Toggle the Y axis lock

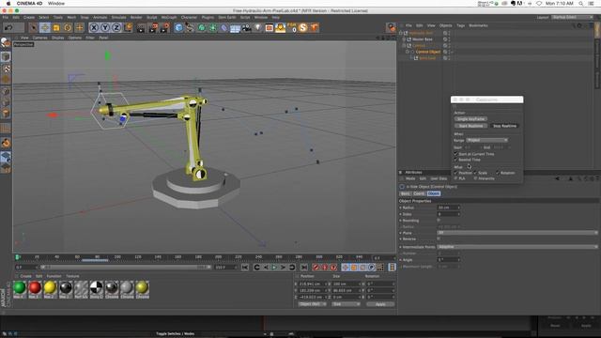point(105,27)
